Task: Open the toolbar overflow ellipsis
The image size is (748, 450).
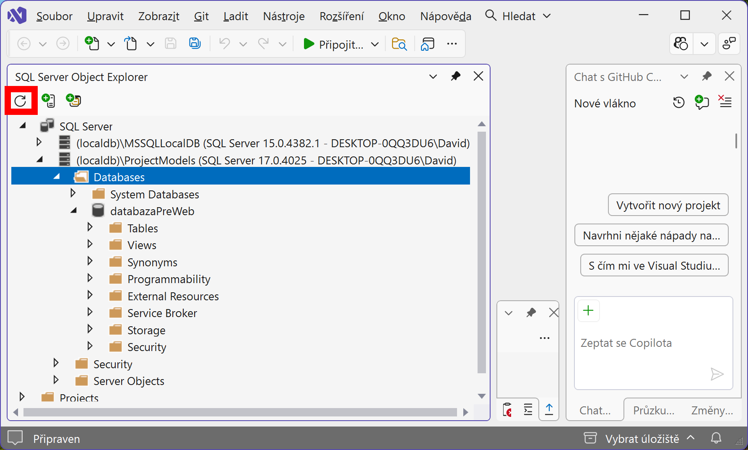Action: coord(452,44)
